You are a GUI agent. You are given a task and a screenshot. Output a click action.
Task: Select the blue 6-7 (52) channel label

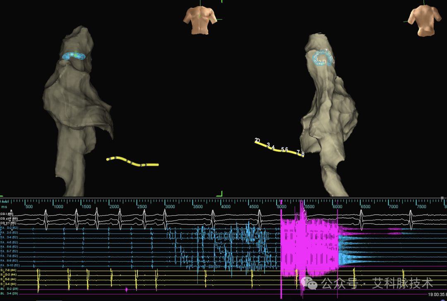tap(9, 251)
